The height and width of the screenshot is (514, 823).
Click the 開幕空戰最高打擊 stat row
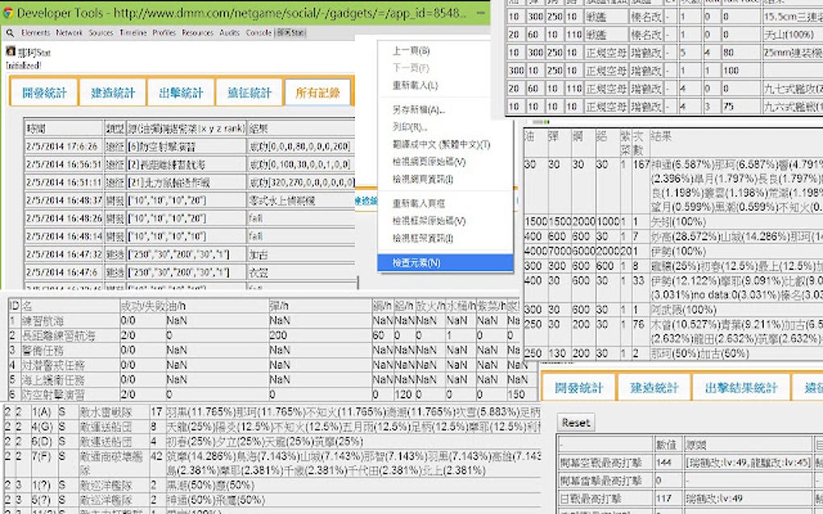point(690,462)
